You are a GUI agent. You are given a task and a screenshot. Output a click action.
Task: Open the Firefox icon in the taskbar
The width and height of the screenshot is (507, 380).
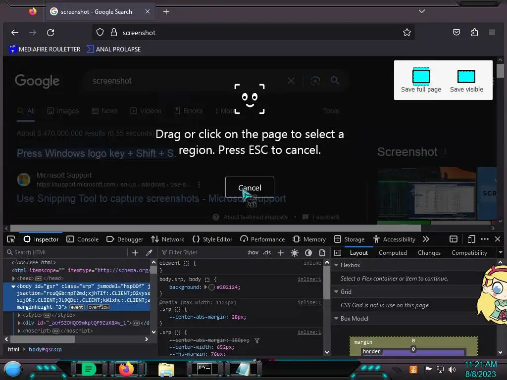click(126, 369)
